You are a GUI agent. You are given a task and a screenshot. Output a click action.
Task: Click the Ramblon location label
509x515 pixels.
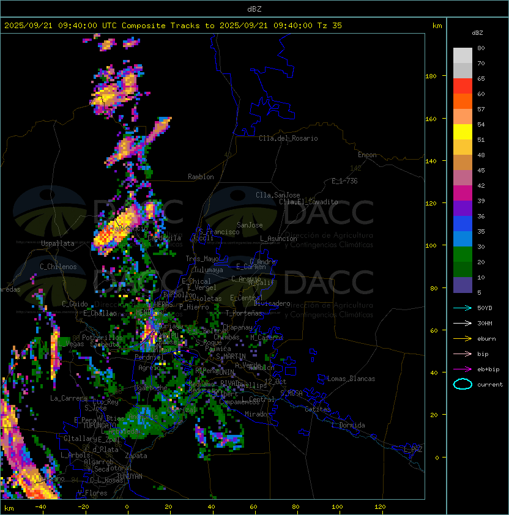pyautogui.click(x=201, y=177)
